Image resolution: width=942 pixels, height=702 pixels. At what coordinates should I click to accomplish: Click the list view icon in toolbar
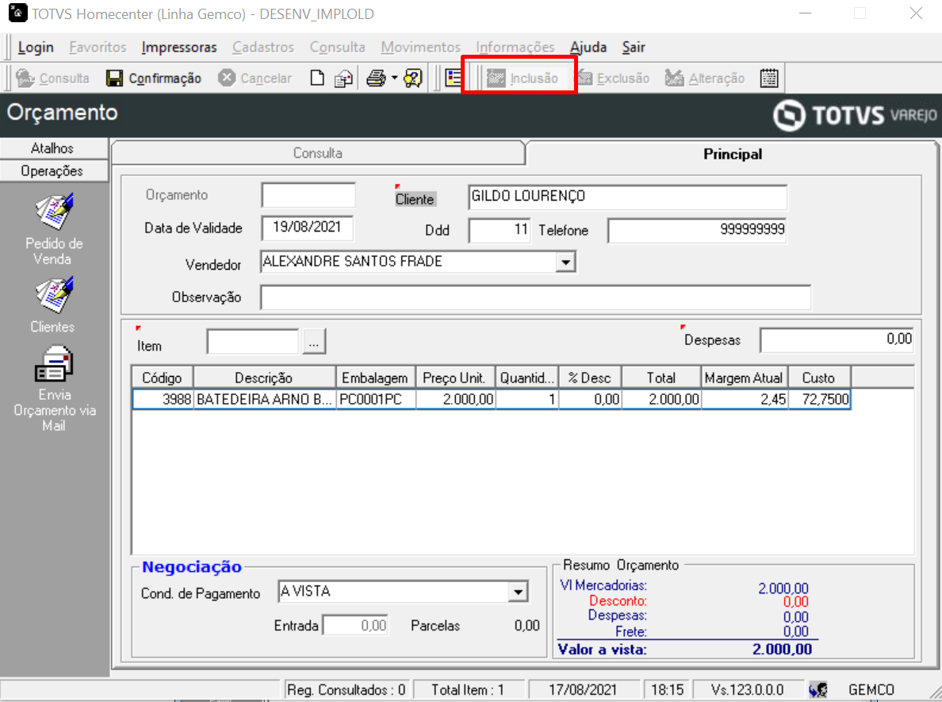pyautogui.click(x=454, y=79)
